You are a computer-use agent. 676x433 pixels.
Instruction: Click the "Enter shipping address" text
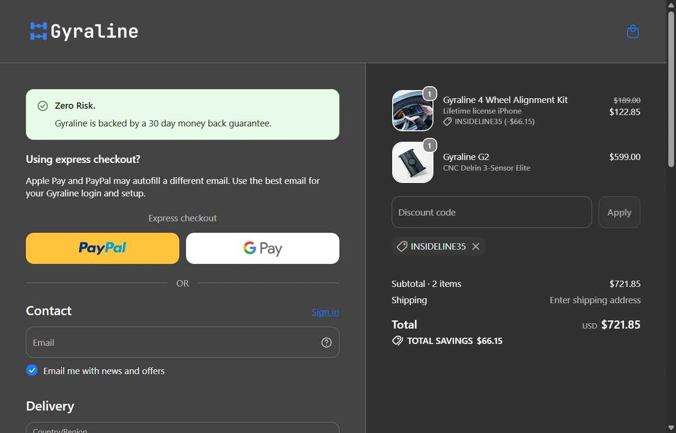595,300
